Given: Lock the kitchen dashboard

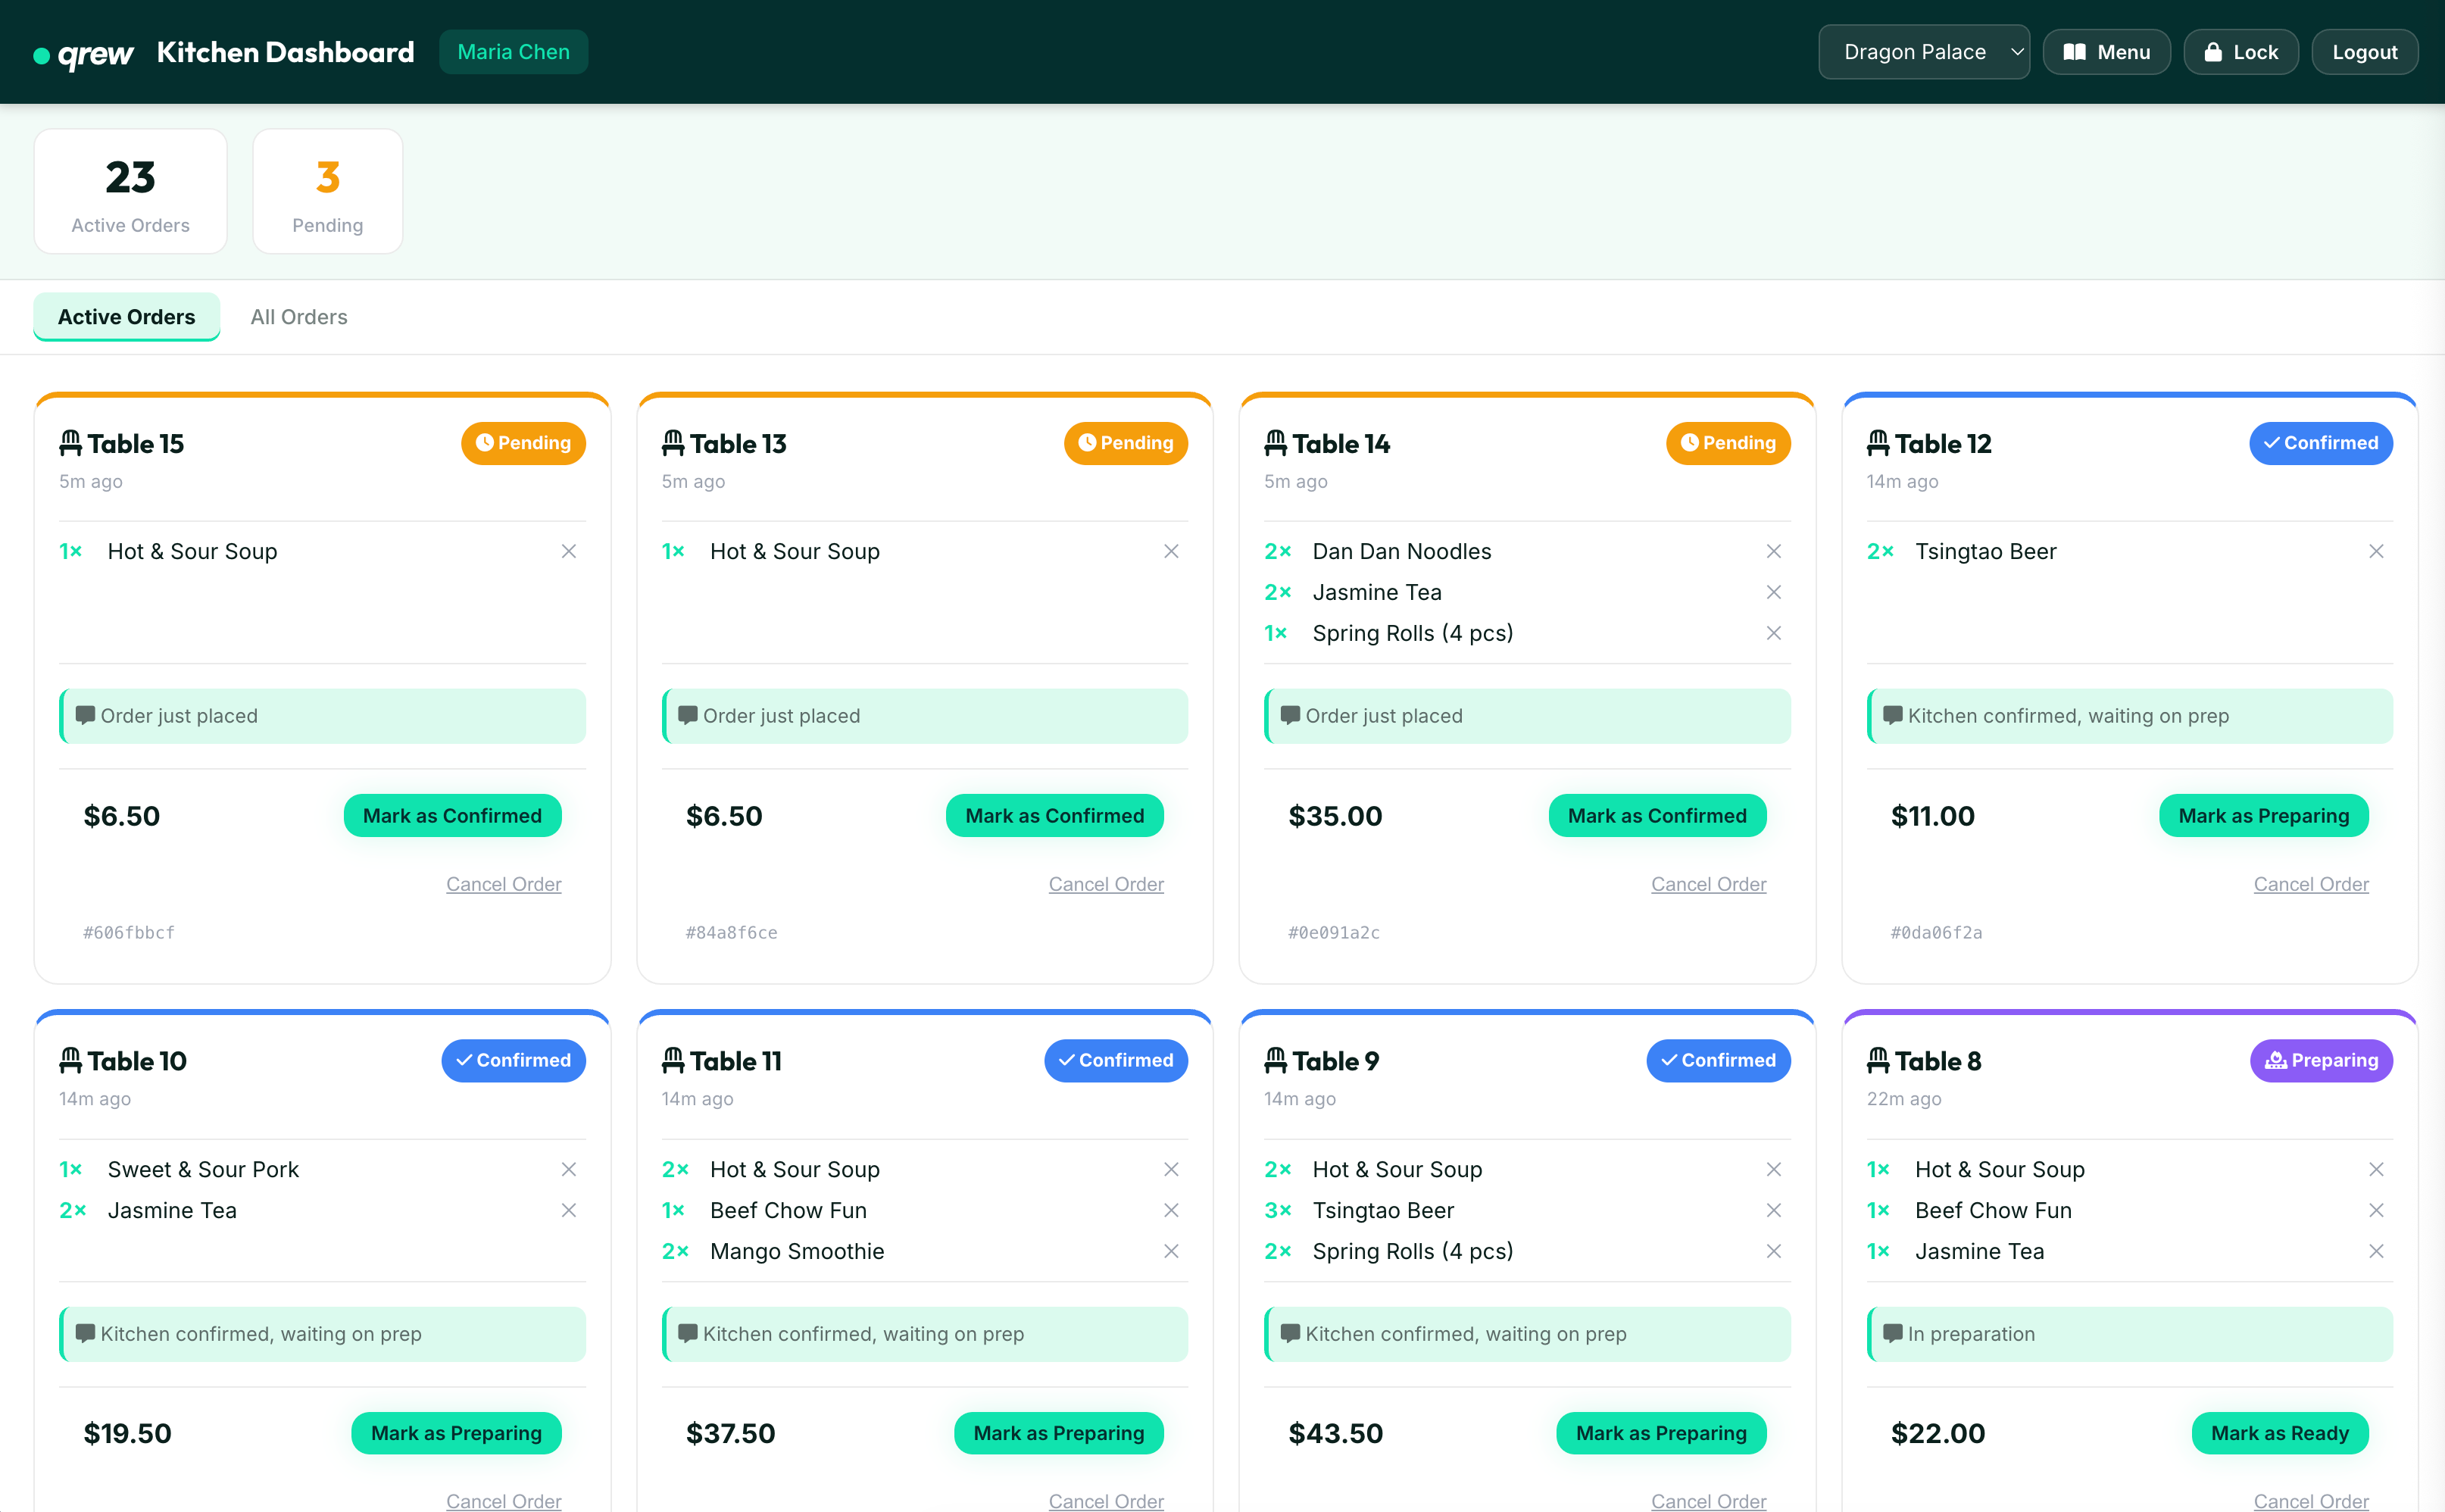Looking at the screenshot, I should pos(2241,51).
